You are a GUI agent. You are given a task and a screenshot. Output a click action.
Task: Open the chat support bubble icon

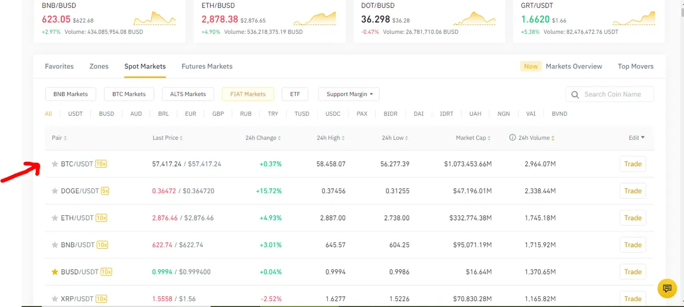667,289
